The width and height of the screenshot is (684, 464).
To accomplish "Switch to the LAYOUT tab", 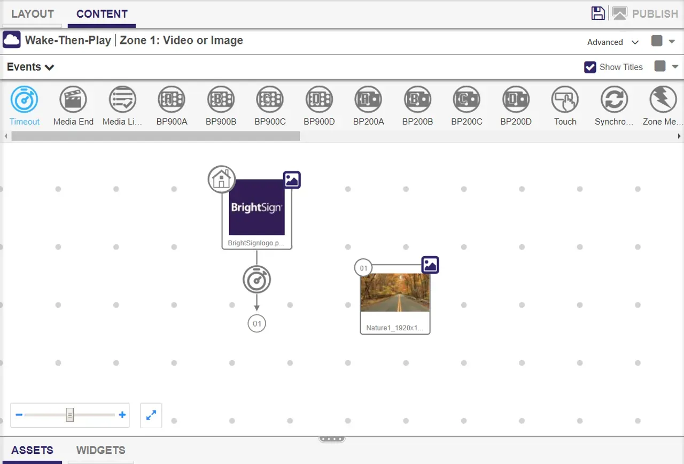I will click(x=33, y=14).
